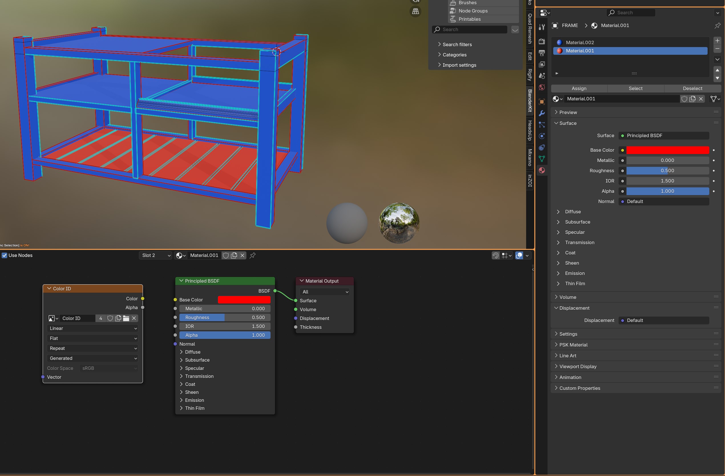
Task: Move material slot up in list
Action: pyautogui.click(x=717, y=70)
